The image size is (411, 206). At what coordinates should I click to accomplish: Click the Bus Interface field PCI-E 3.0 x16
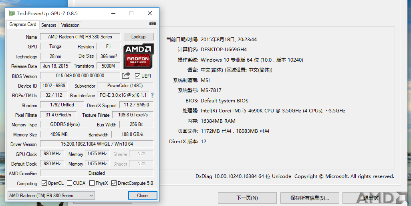[123, 95]
